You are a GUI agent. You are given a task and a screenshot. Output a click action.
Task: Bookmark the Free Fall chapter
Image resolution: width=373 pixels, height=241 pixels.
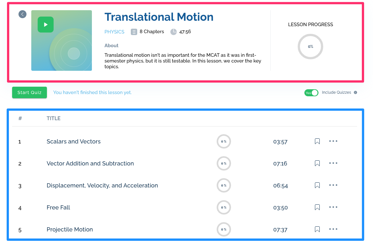pos(317,207)
